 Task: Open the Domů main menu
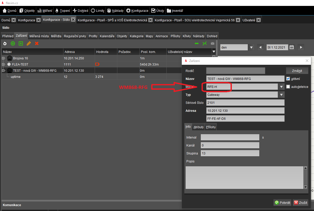point(9,11)
